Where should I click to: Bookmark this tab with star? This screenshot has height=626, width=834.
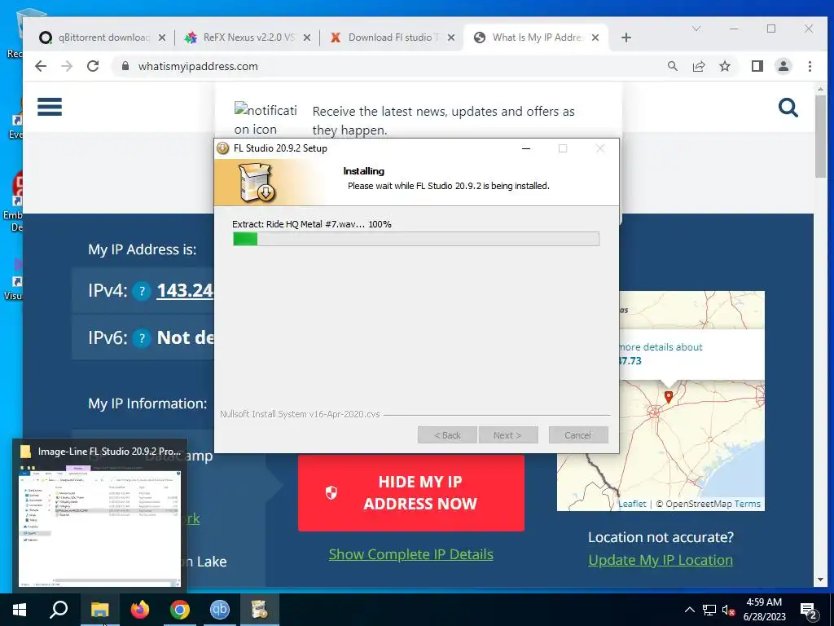[x=724, y=66]
